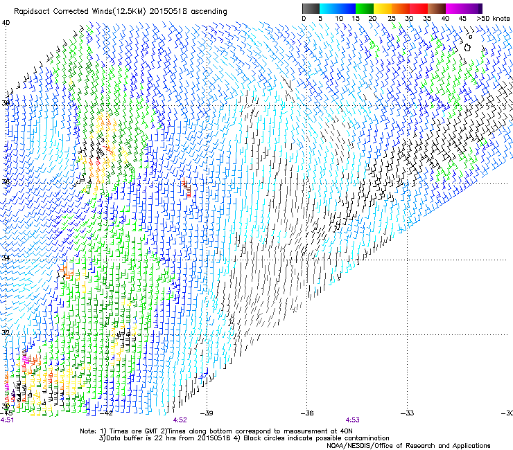The height and width of the screenshot is (450, 513).
Task: Click the longitude label '-36'
Action: (307, 413)
